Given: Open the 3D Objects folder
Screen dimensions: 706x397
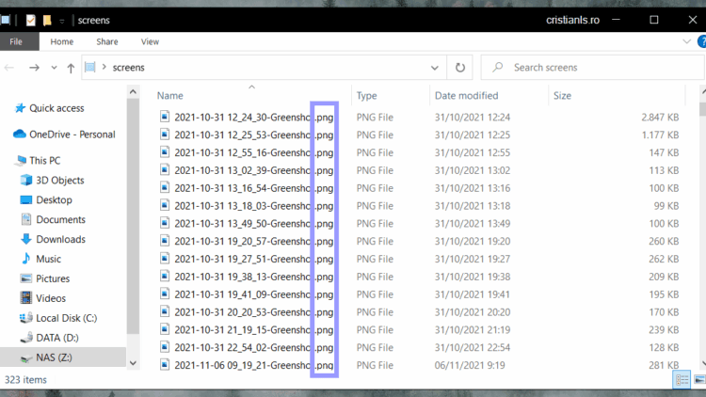Looking at the screenshot, I should click(60, 180).
